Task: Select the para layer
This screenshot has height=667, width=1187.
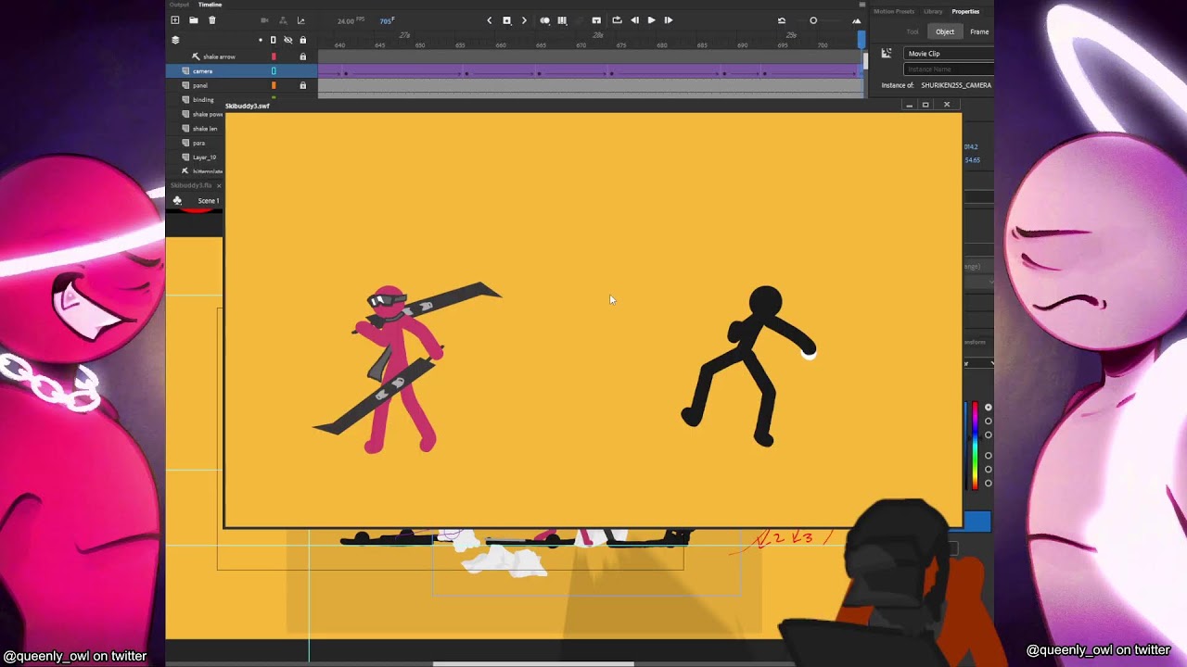Action: coord(198,143)
